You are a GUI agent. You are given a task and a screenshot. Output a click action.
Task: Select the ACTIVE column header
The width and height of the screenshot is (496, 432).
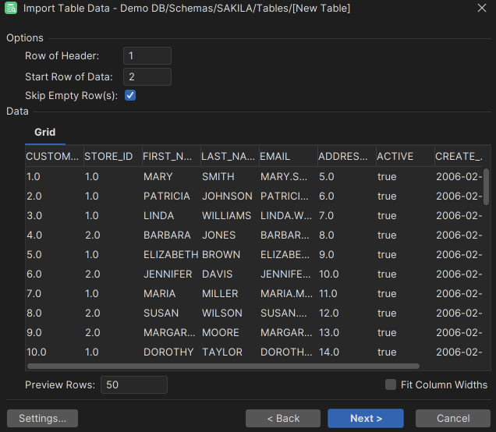pos(402,156)
